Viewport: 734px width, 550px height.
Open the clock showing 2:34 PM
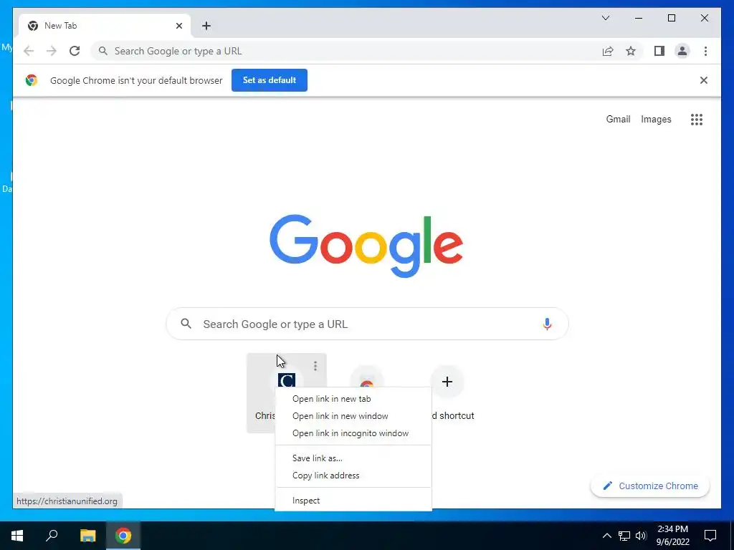click(x=672, y=536)
